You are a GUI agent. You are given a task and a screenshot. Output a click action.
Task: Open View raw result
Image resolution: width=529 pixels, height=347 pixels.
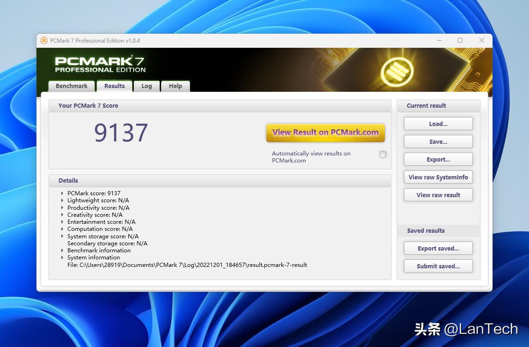[438, 195]
